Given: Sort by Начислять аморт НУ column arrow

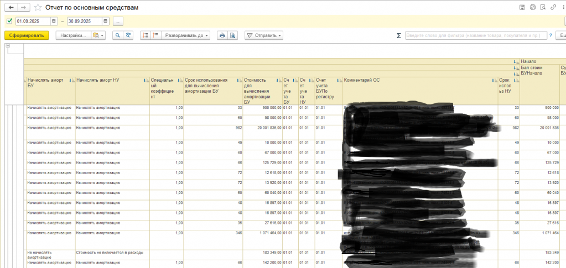Looking at the screenshot, I should (x=146, y=81).
